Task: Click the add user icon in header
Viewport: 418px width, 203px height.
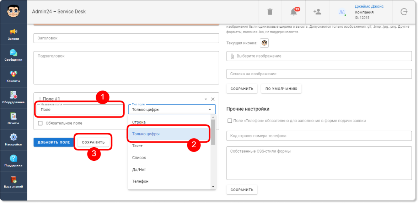Action: point(317,12)
